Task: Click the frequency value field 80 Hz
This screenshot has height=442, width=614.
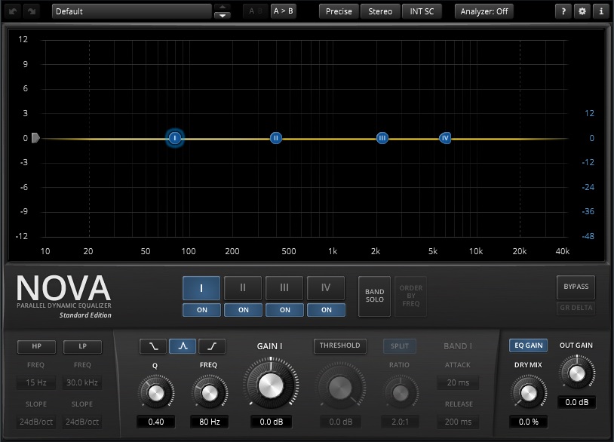Action: [x=210, y=422]
